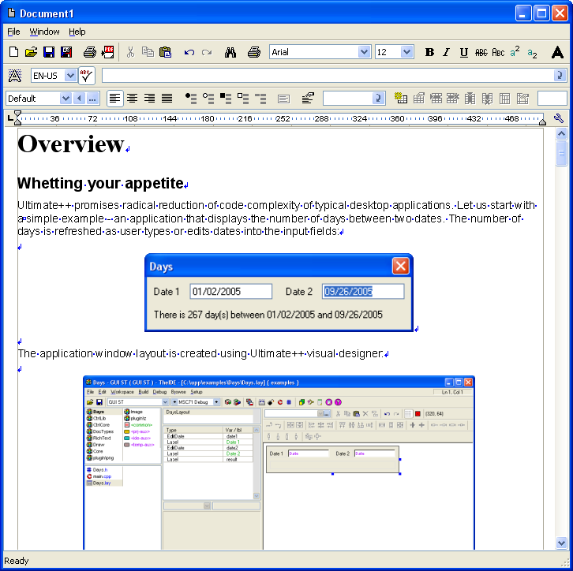Toggle bold formatting

429,52
